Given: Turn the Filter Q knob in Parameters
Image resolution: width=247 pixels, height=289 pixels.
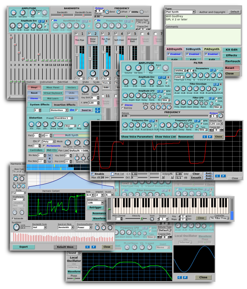Looking at the screenshot, I should pos(194,75).
